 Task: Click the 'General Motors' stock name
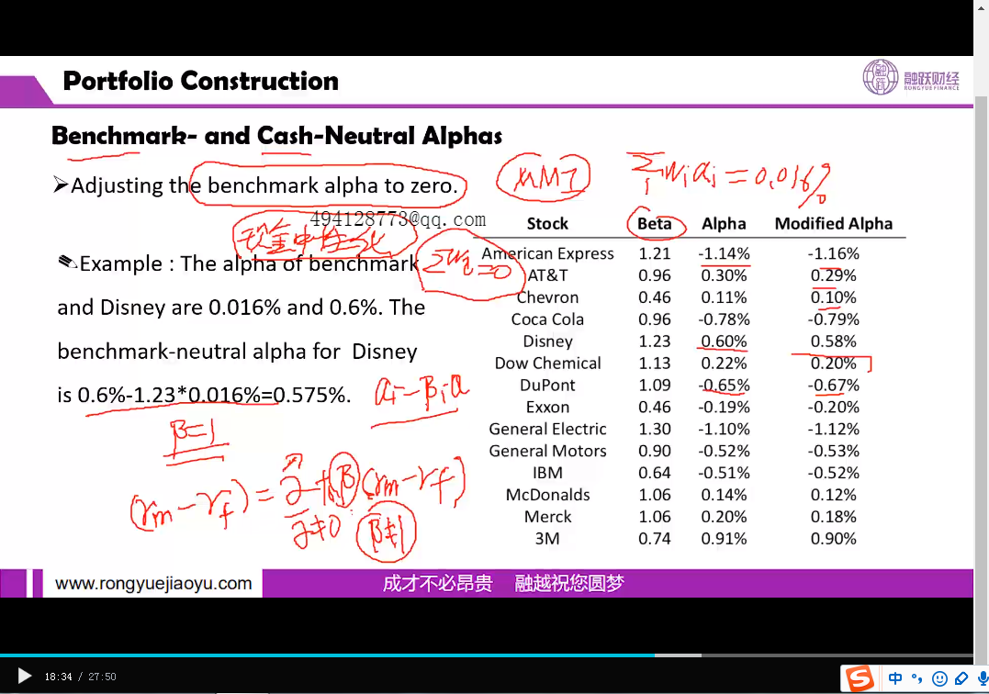click(x=547, y=452)
